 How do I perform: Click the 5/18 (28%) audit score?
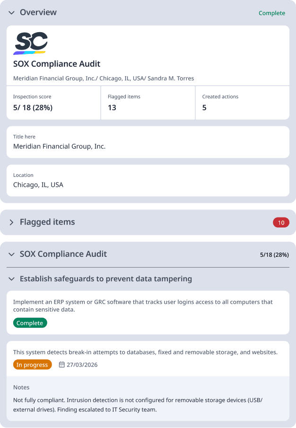[x=275, y=254]
